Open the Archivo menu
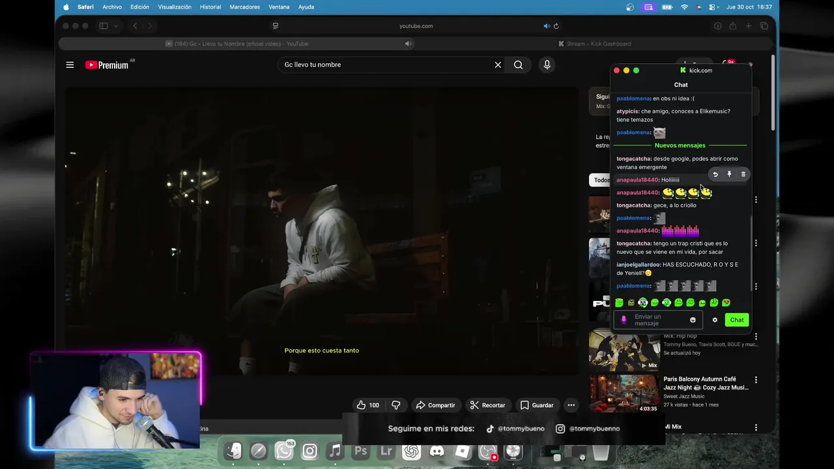This screenshot has height=469, width=834. point(112,7)
